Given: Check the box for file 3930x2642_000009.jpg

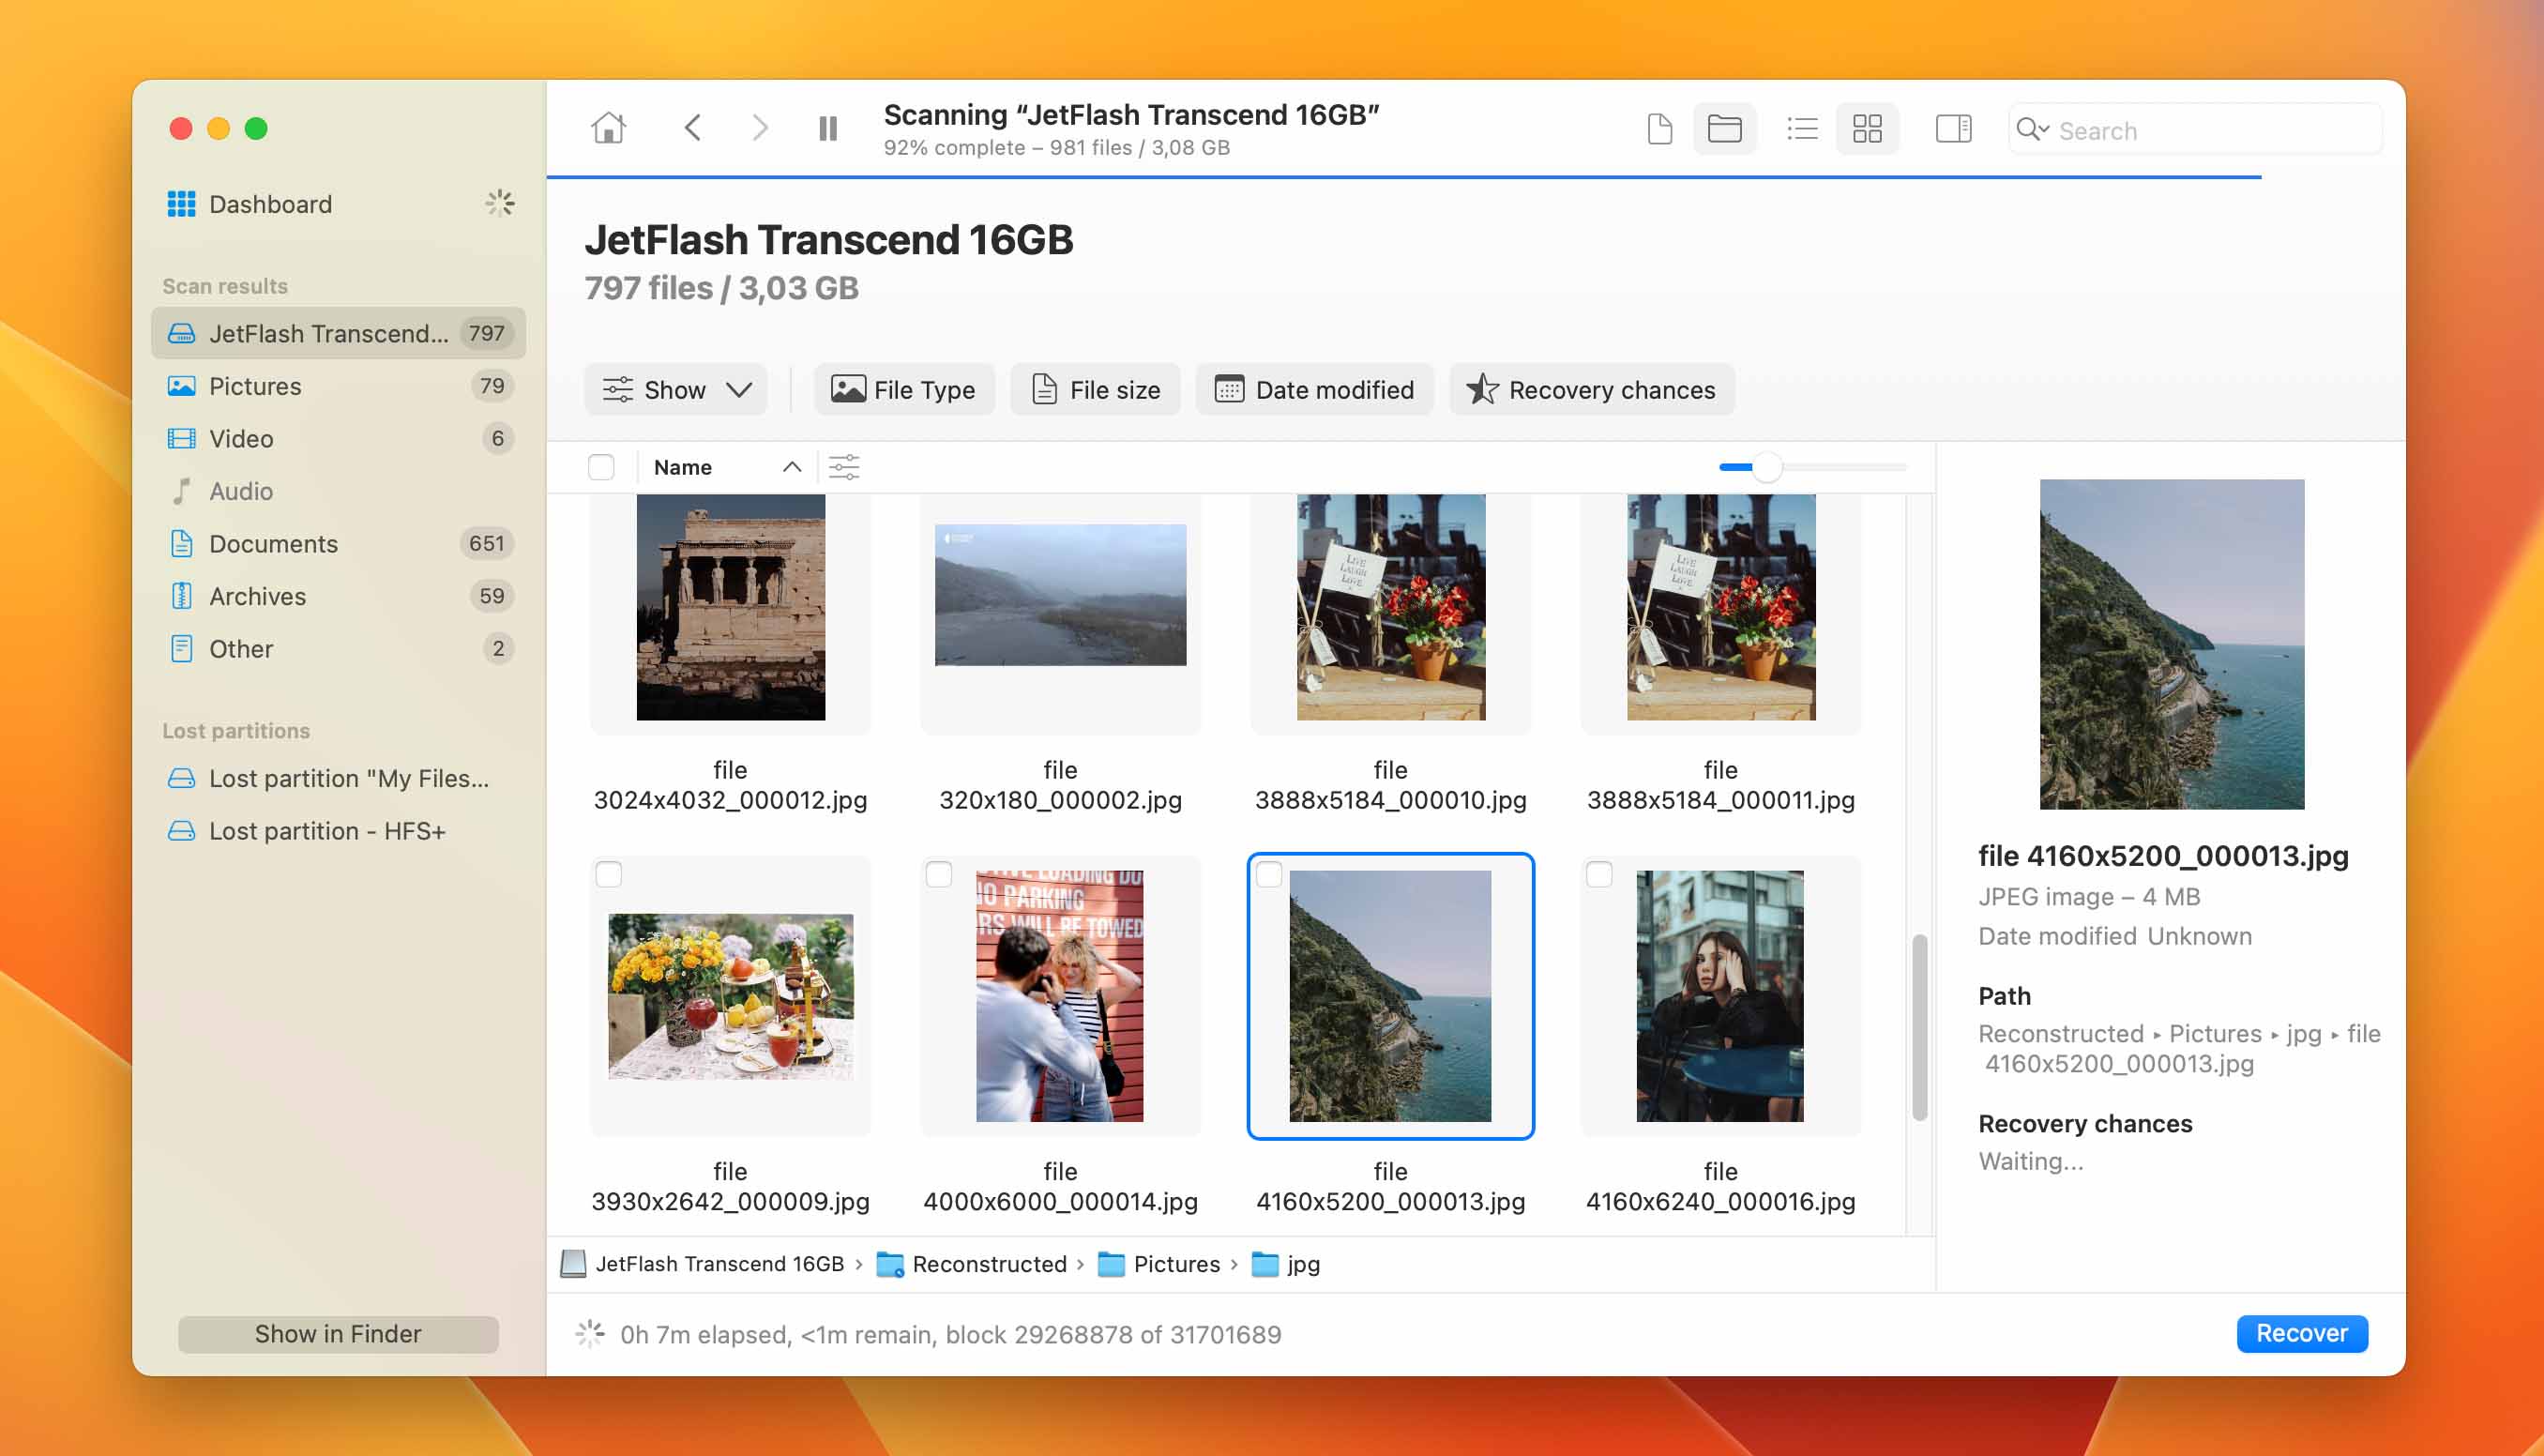Looking at the screenshot, I should pos(609,874).
